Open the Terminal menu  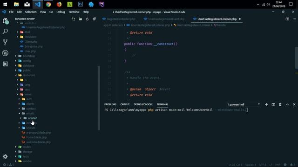coord(74,12)
